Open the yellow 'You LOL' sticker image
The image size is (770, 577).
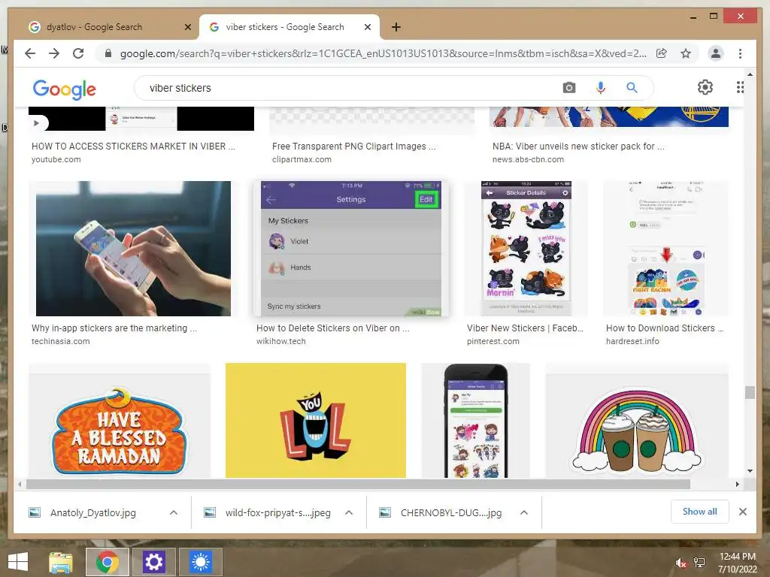pyautogui.click(x=316, y=421)
